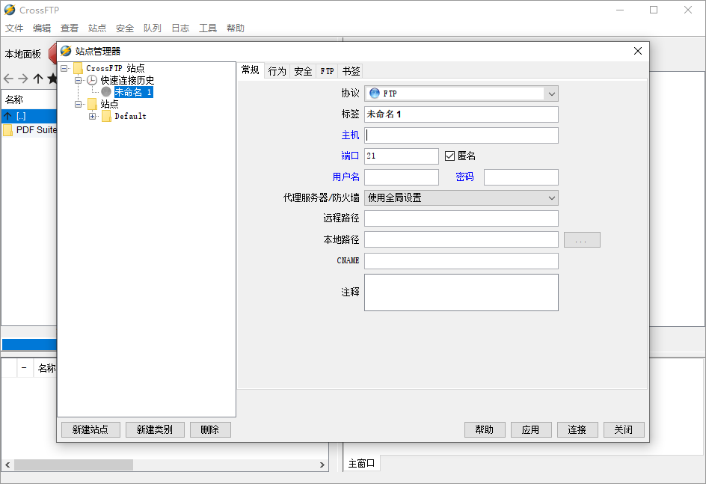The height and width of the screenshot is (484, 706).
Task: Click forward arrow in local panel toolbar
Action: tap(23, 79)
